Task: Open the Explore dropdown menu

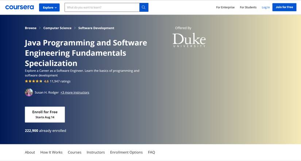Action: click(x=49, y=8)
